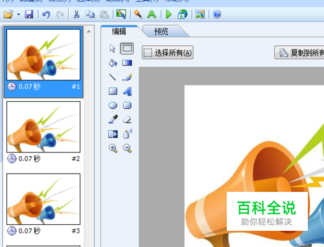Viewport: 324px width, 247px height.
Task: Save the animation with the floppy icon
Action: tap(29, 14)
